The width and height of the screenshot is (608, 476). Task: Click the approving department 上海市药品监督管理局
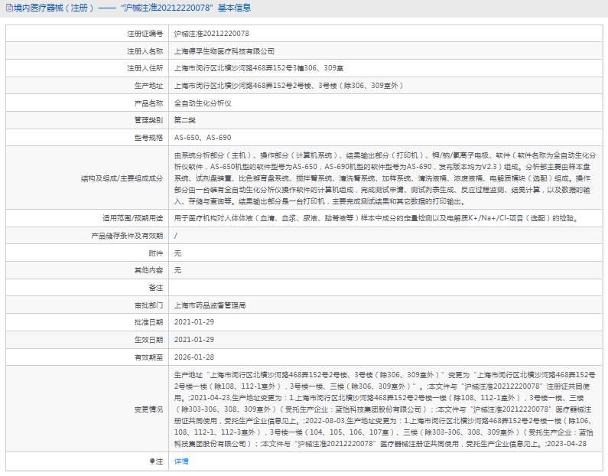pos(210,305)
